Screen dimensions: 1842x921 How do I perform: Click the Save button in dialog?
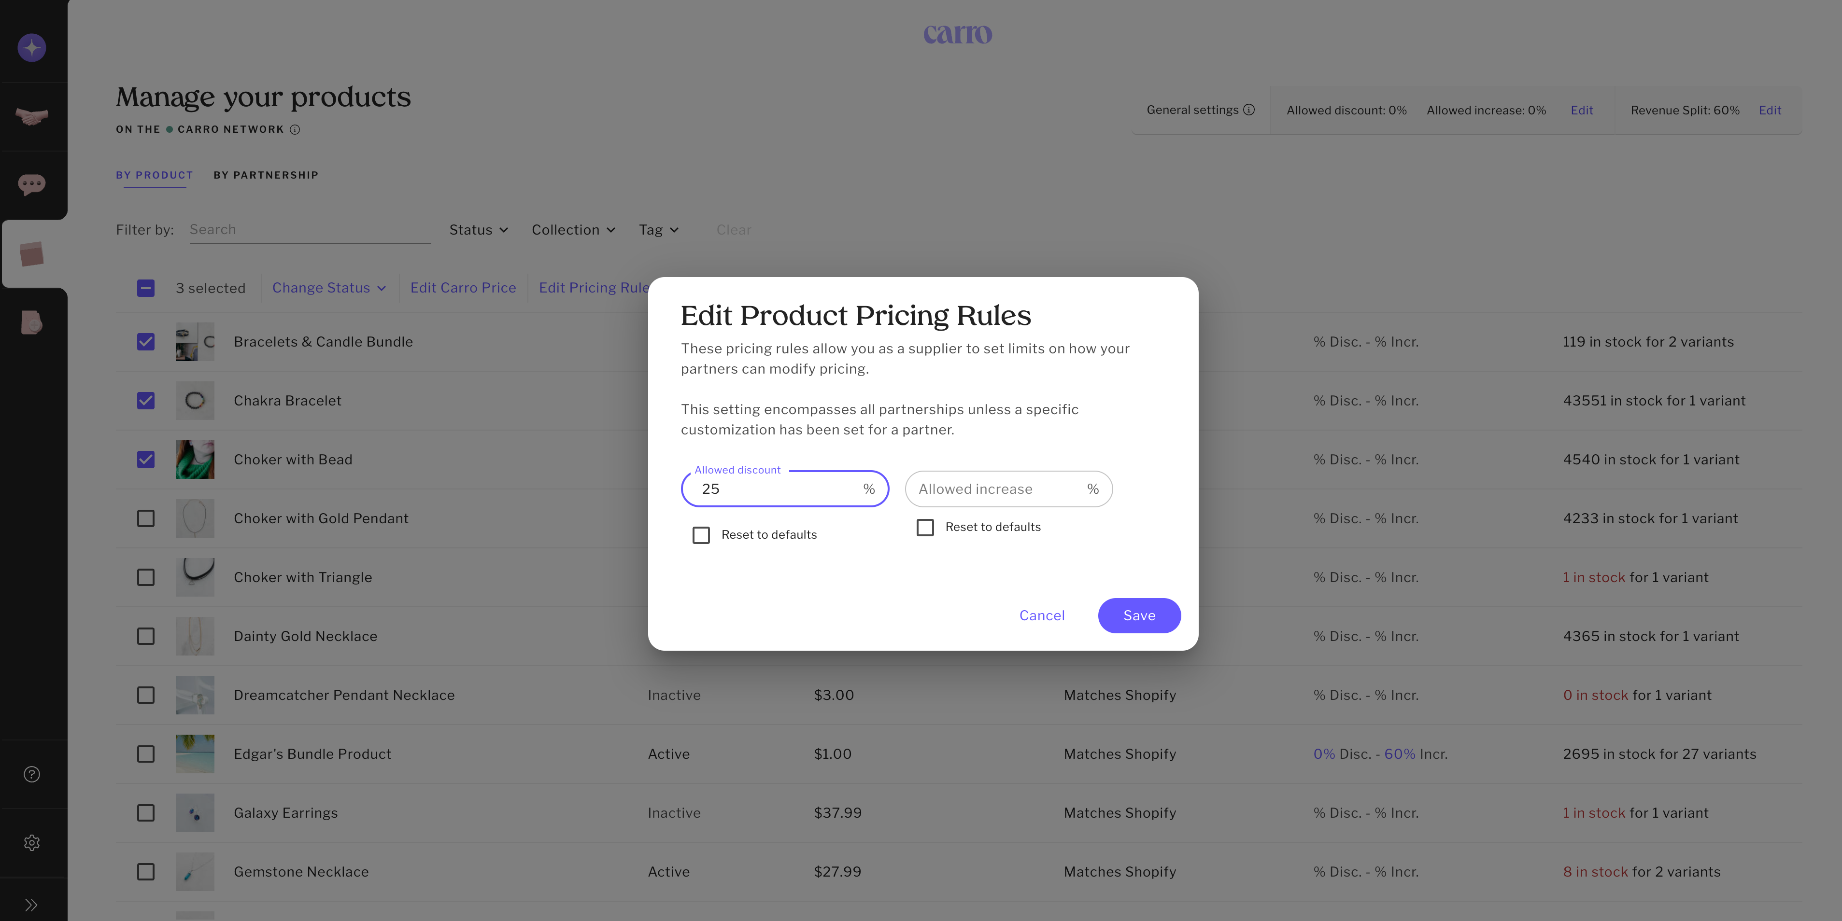(x=1138, y=616)
